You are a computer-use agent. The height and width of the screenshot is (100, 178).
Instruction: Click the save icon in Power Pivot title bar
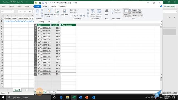tap(43, 3)
